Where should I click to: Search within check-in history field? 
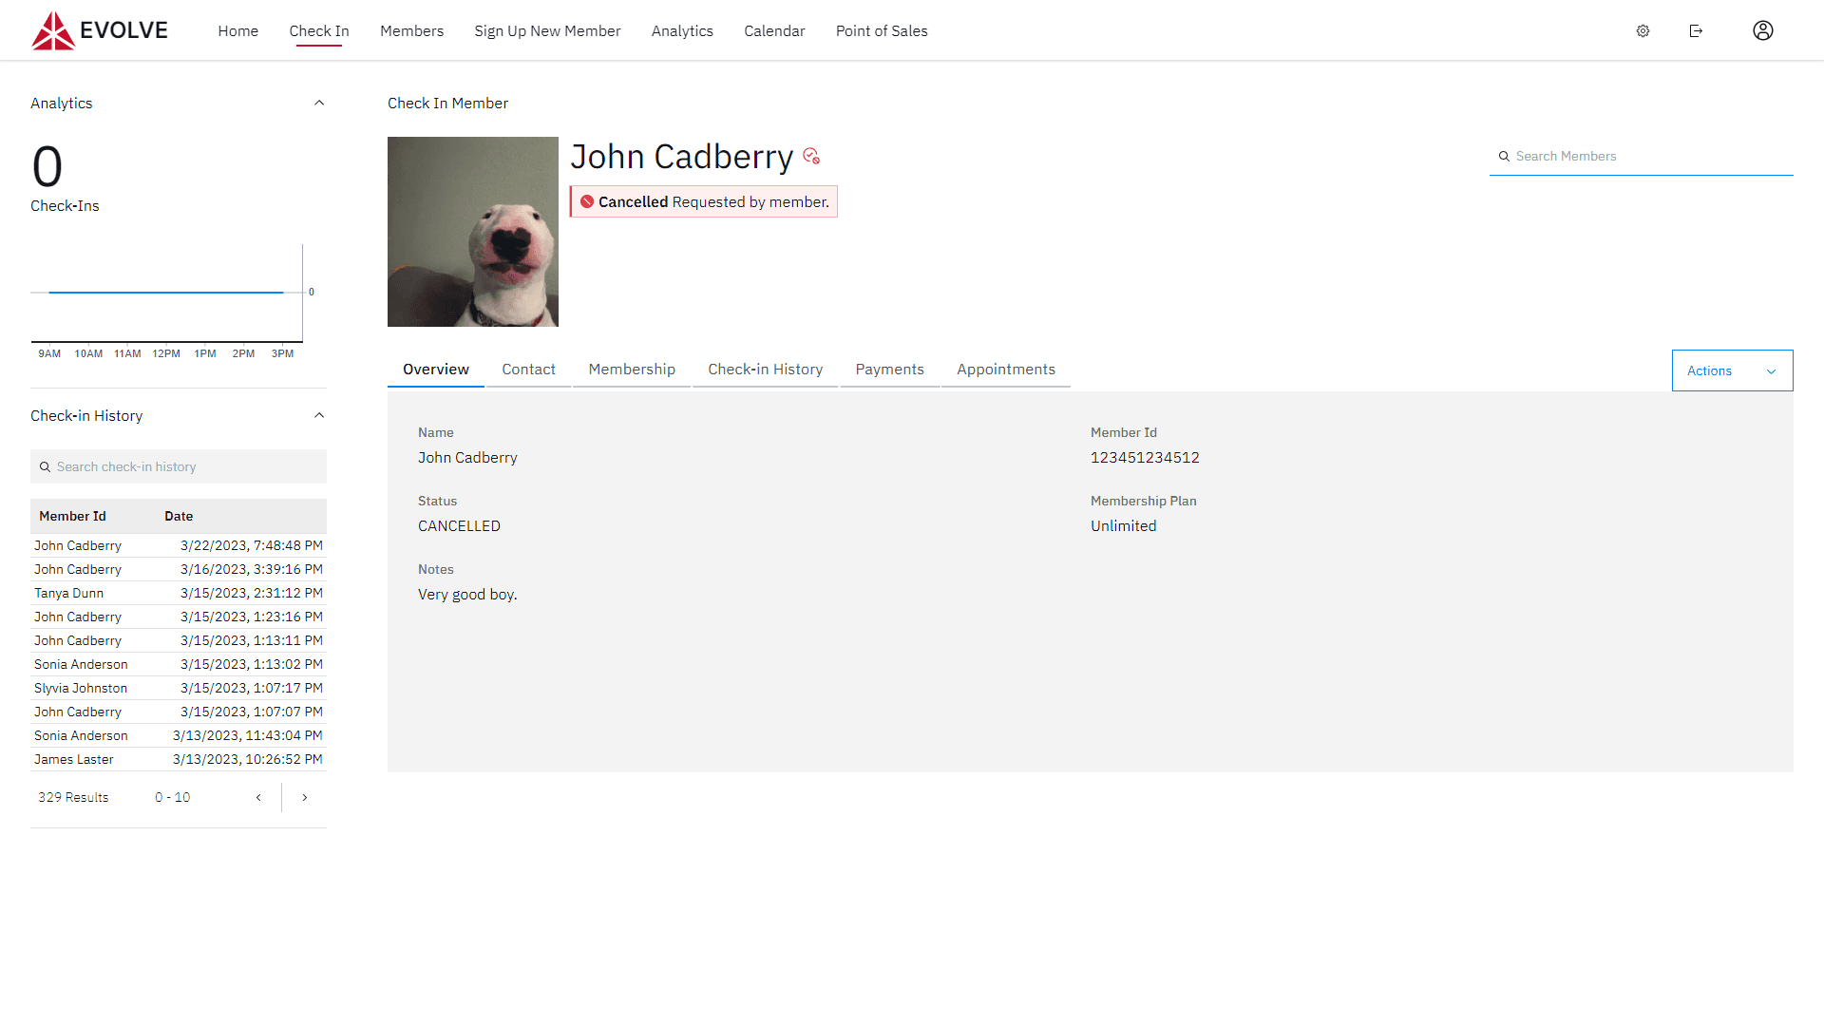178,466
